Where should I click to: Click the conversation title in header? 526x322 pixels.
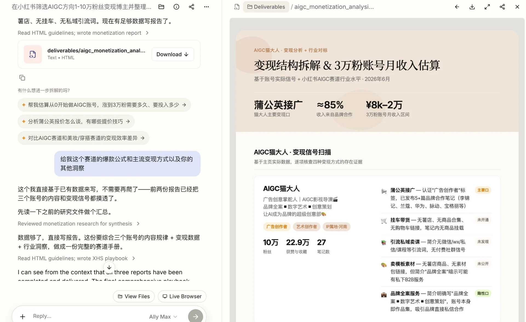81,7
